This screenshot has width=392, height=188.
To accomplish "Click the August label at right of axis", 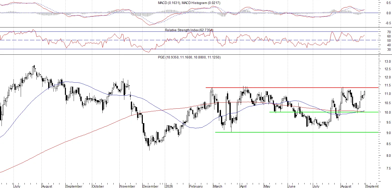I will [x=346, y=186].
